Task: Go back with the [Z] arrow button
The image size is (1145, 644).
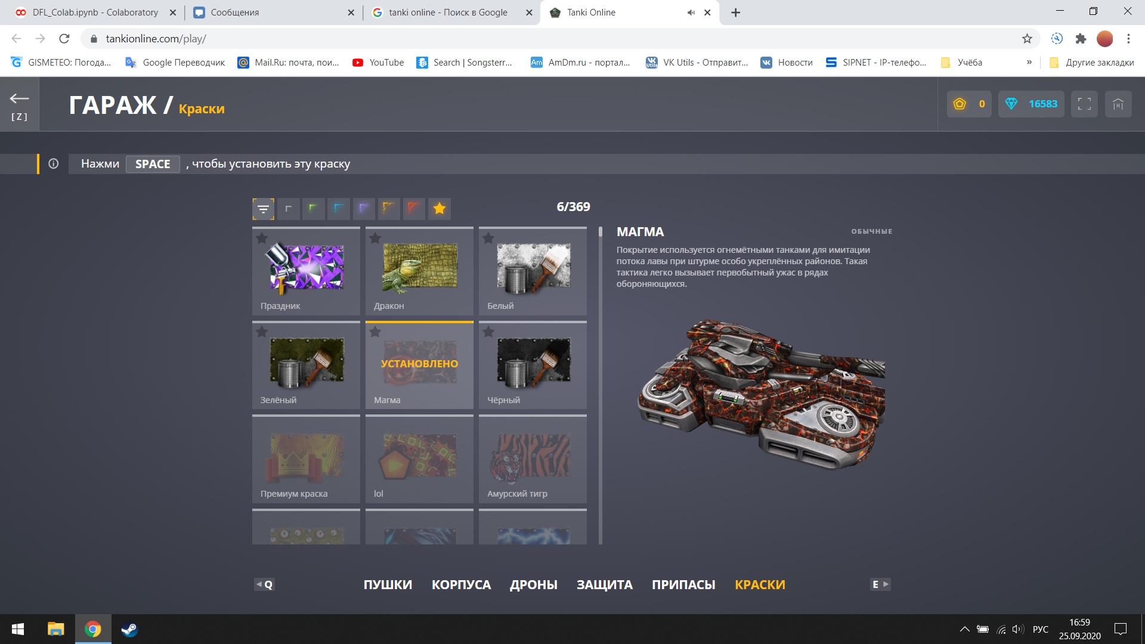Action: [19, 104]
